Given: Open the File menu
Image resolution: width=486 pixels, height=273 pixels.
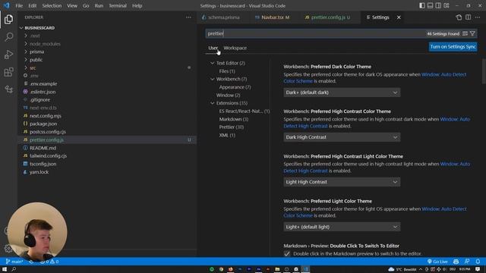Looking at the screenshot, I should coord(19,5).
